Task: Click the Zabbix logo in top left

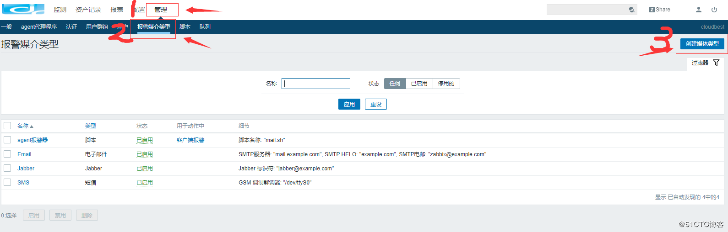Action: 23,9
